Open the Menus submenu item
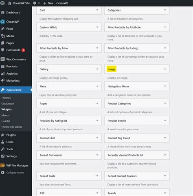 coord(5,115)
